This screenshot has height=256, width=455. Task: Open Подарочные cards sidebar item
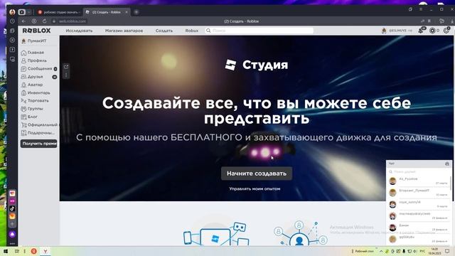[38, 133]
